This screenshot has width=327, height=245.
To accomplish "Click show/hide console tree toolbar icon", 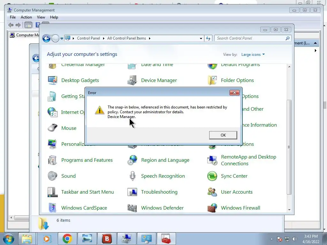I will [28, 25].
